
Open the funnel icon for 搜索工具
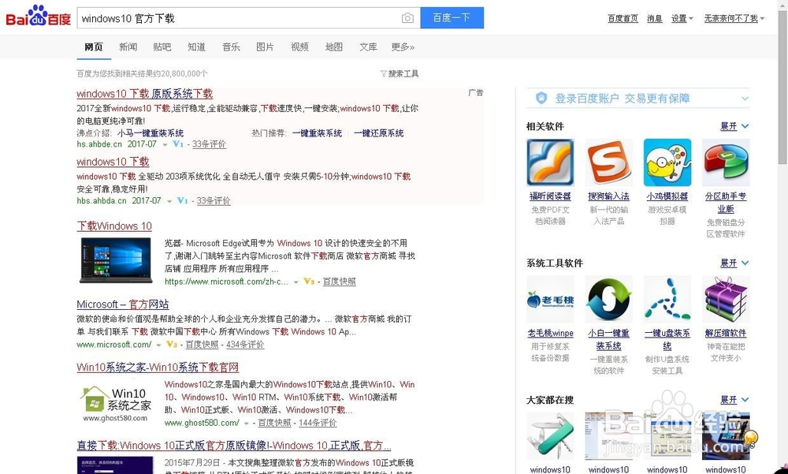[x=384, y=74]
